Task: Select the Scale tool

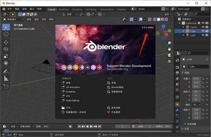Action: [x=6, y=56]
